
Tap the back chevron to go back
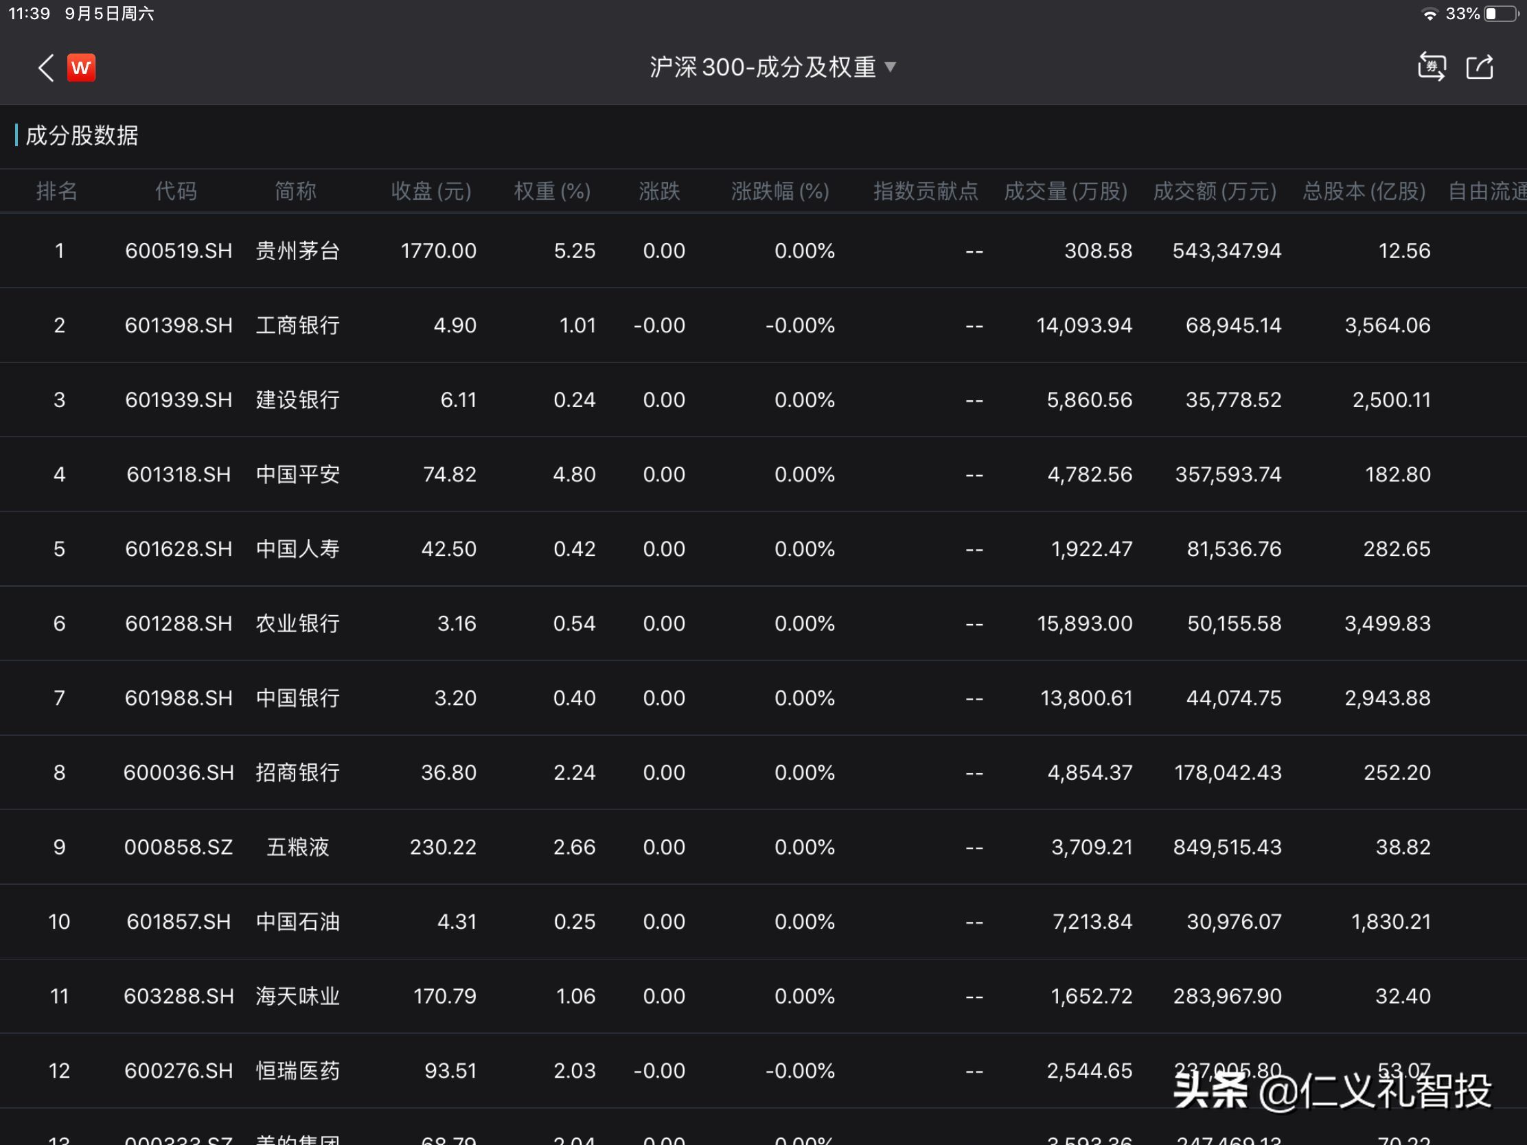[45, 68]
